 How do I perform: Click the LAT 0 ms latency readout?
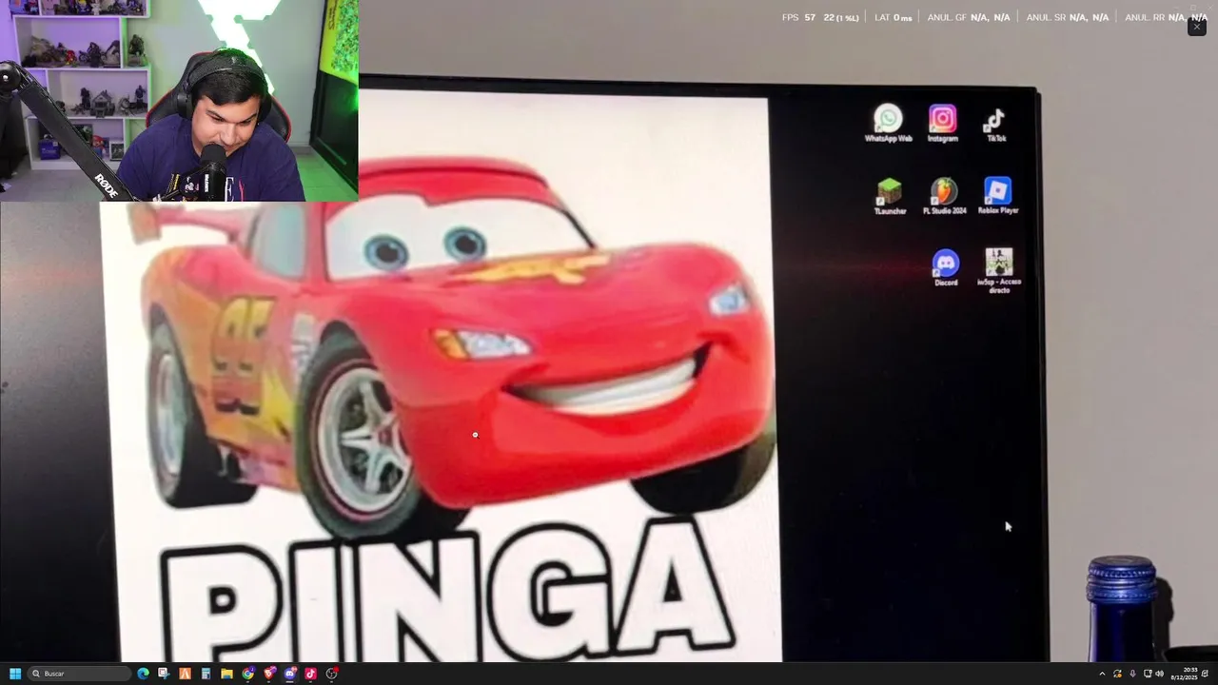pyautogui.click(x=893, y=17)
